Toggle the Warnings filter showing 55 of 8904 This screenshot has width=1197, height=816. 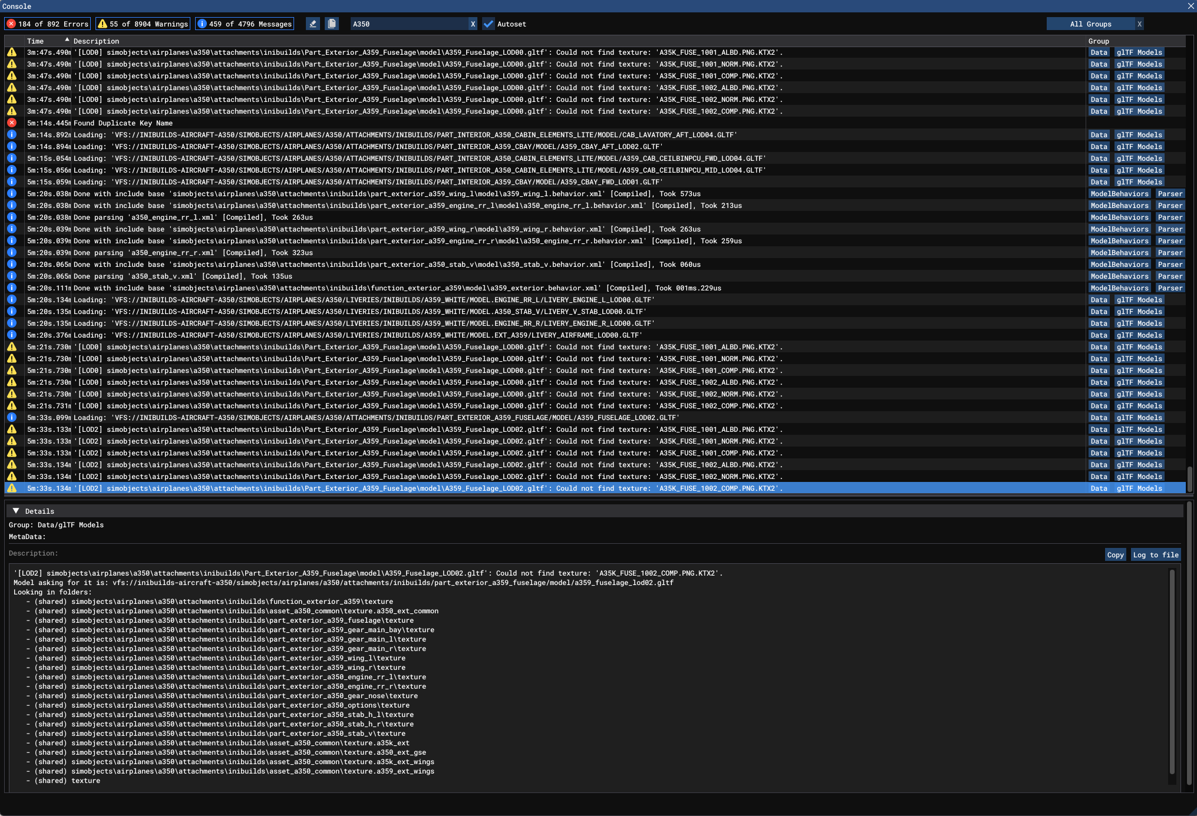143,24
